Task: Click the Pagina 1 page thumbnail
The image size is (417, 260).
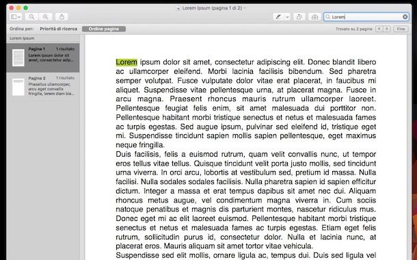Action: click(x=18, y=57)
